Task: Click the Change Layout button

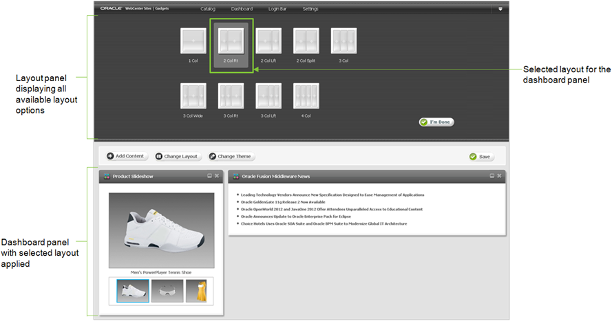Action: (178, 156)
